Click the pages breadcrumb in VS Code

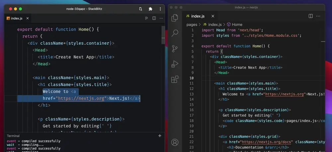click(192, 25)
